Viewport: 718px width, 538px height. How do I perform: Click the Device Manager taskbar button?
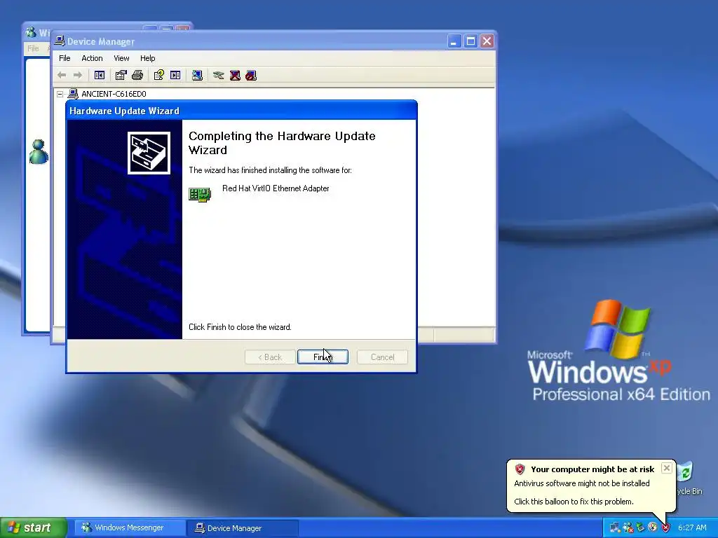tap(243, 528)
